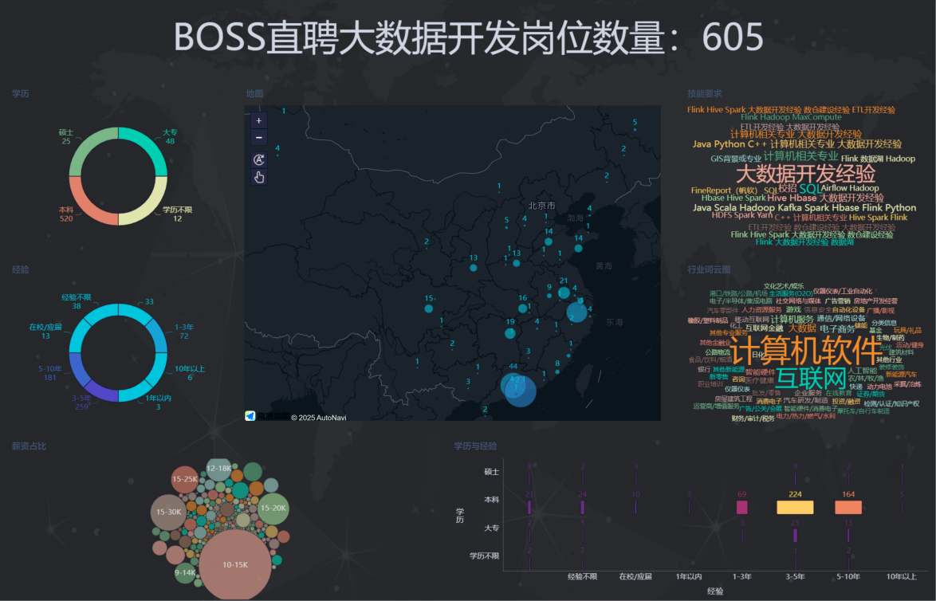
Task: Zoom in the map with the plus button
Action: click(x=258, y=120)
